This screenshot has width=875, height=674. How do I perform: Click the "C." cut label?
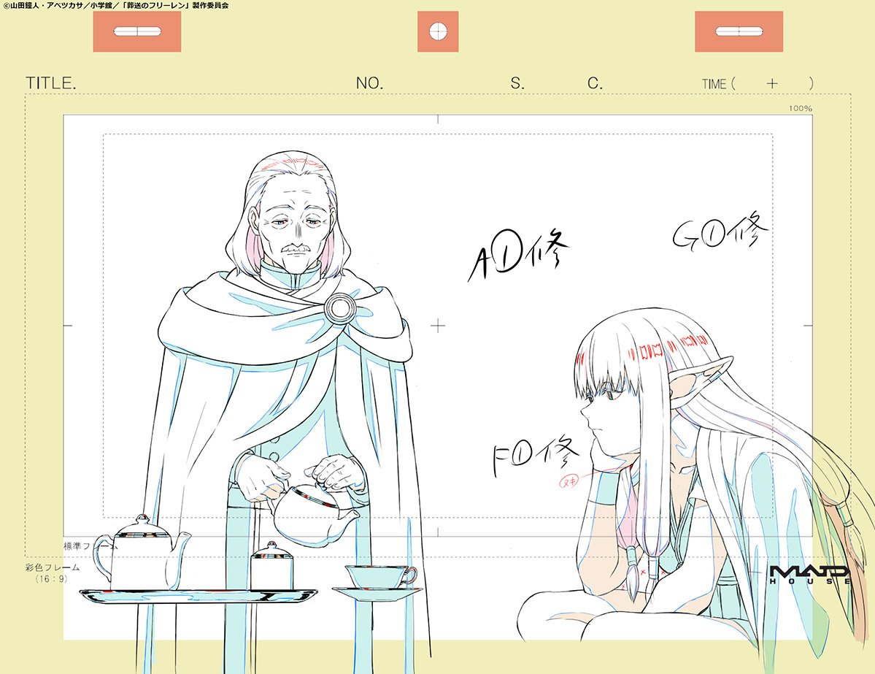click(x=595, y=83)
